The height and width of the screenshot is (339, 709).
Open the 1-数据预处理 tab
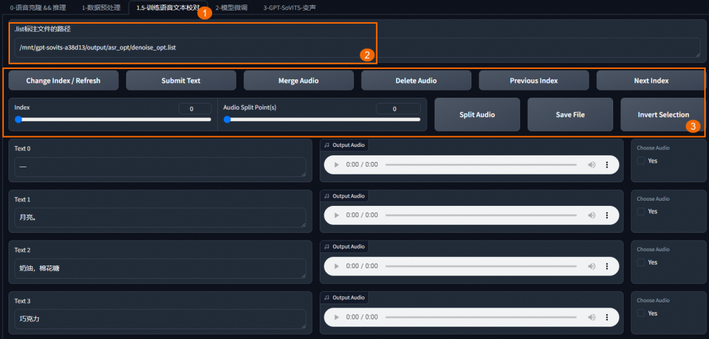(x=101, y=8)
